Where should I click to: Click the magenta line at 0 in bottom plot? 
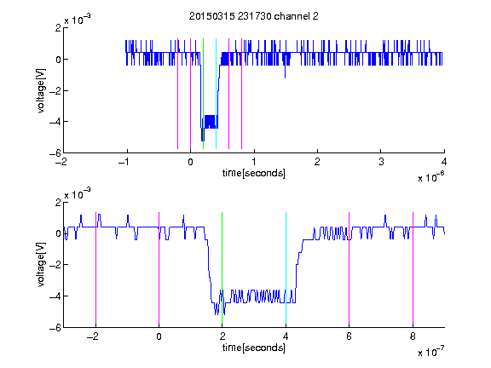tap(159, 268)
